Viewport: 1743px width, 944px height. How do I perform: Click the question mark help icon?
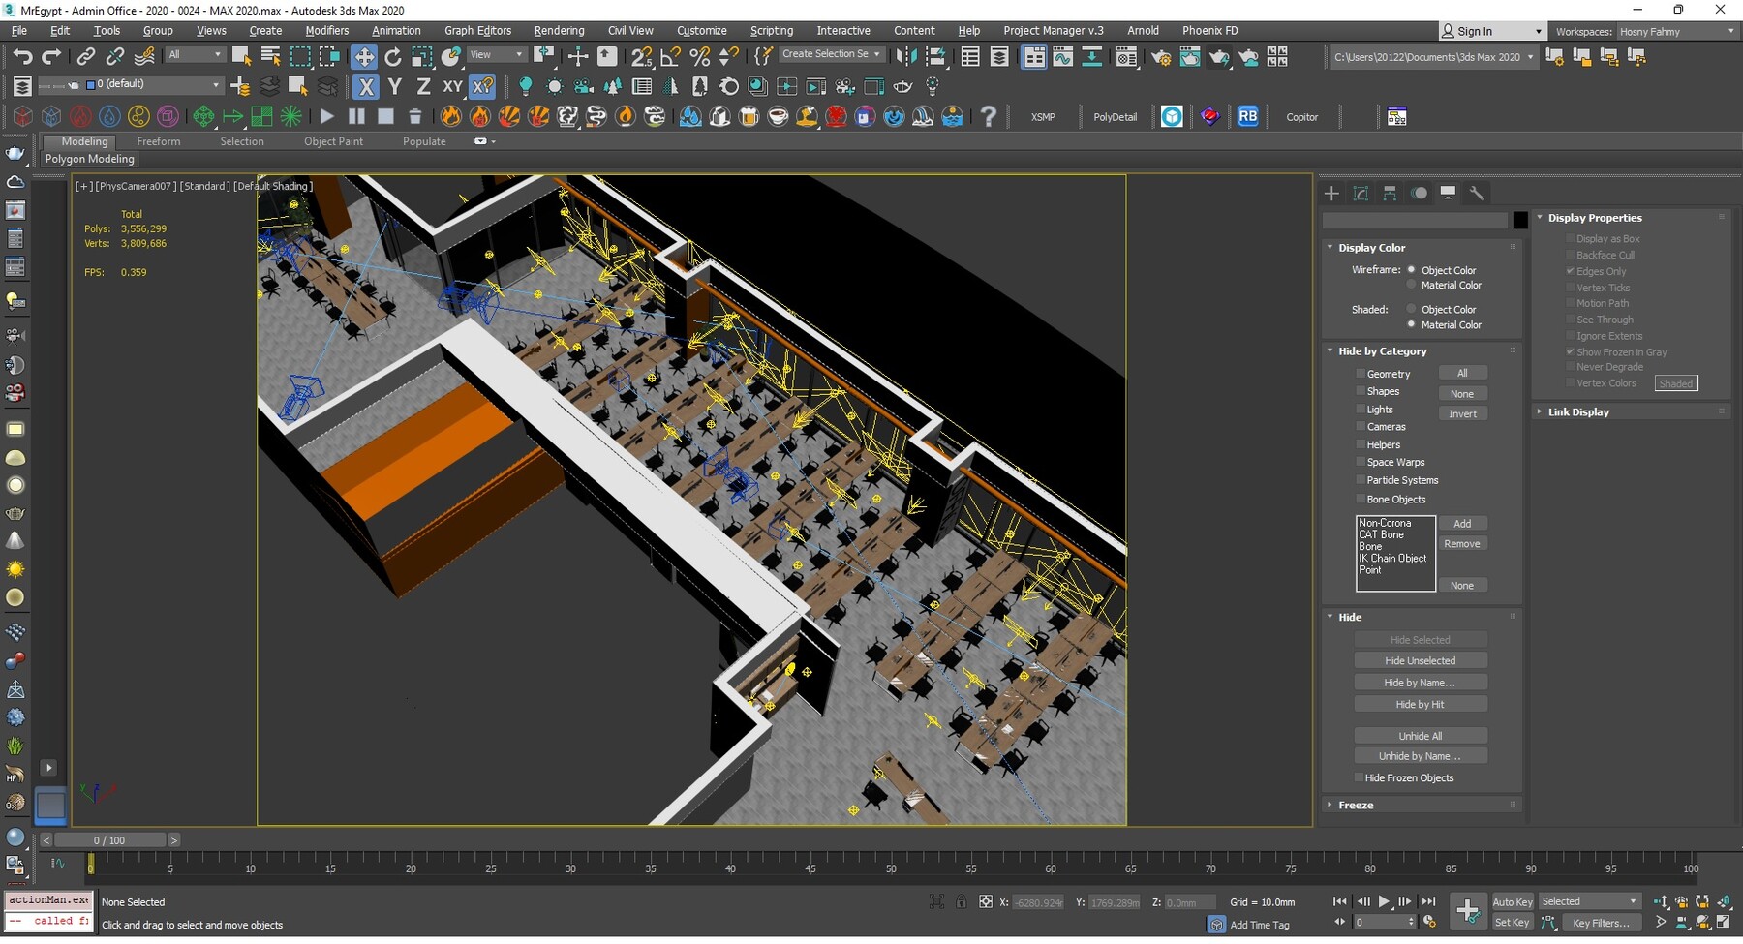(988, 117)
